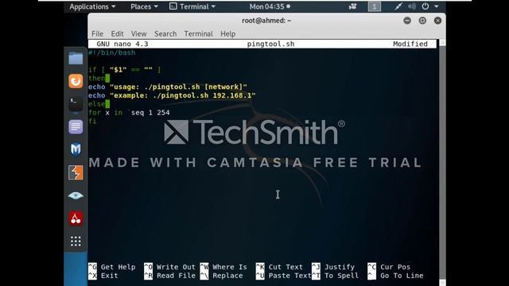Open the Places menu
509x286 pixels.
point(144,6)
